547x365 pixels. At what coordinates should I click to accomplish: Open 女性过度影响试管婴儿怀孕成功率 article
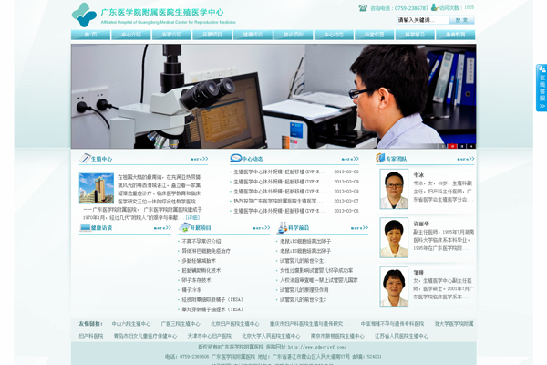point(316,271)
